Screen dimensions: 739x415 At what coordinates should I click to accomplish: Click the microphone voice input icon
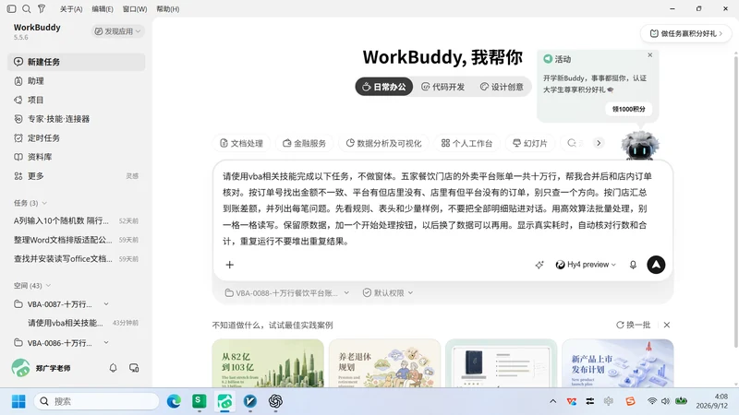633,265
